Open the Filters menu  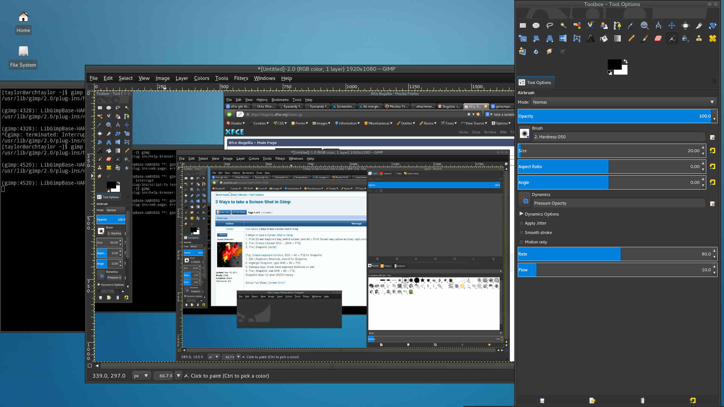point(241,78)
